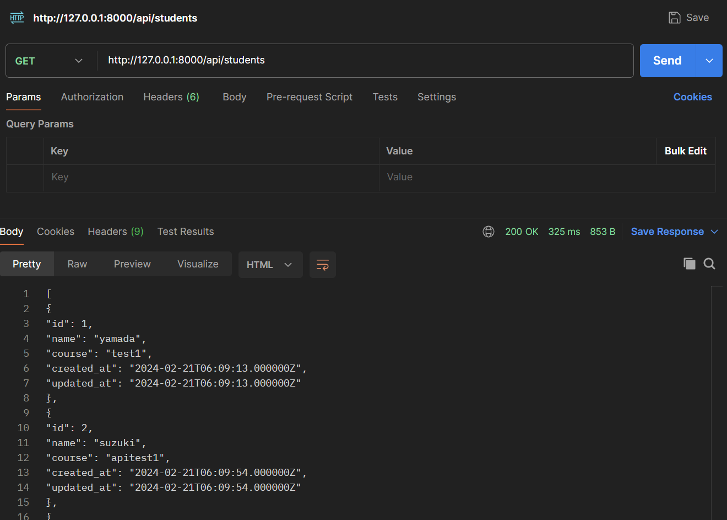The height and width of the screenshot is (520, 727).
Task: Click Bulk Edit for query params
Action: 685,151
